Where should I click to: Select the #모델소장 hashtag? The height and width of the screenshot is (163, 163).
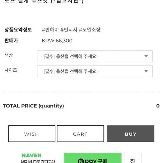pyautogui.click(x=90, y=30)
